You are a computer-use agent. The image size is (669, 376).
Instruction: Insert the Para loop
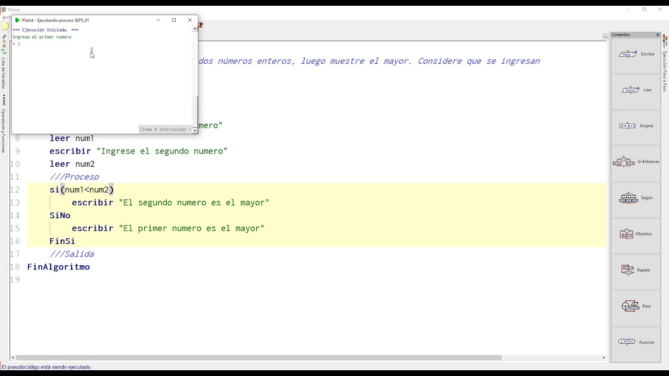636,306
